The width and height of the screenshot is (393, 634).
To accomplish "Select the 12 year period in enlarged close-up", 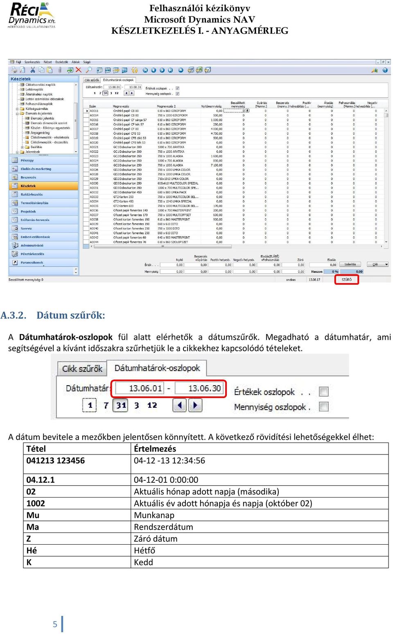I will [152, 405].
